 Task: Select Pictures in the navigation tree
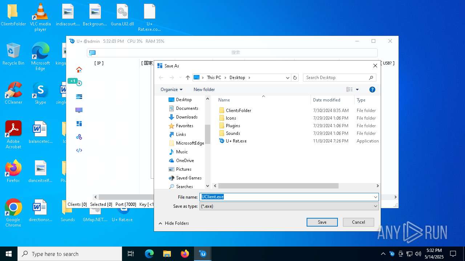pyautogui.click(x=183, y=169)
